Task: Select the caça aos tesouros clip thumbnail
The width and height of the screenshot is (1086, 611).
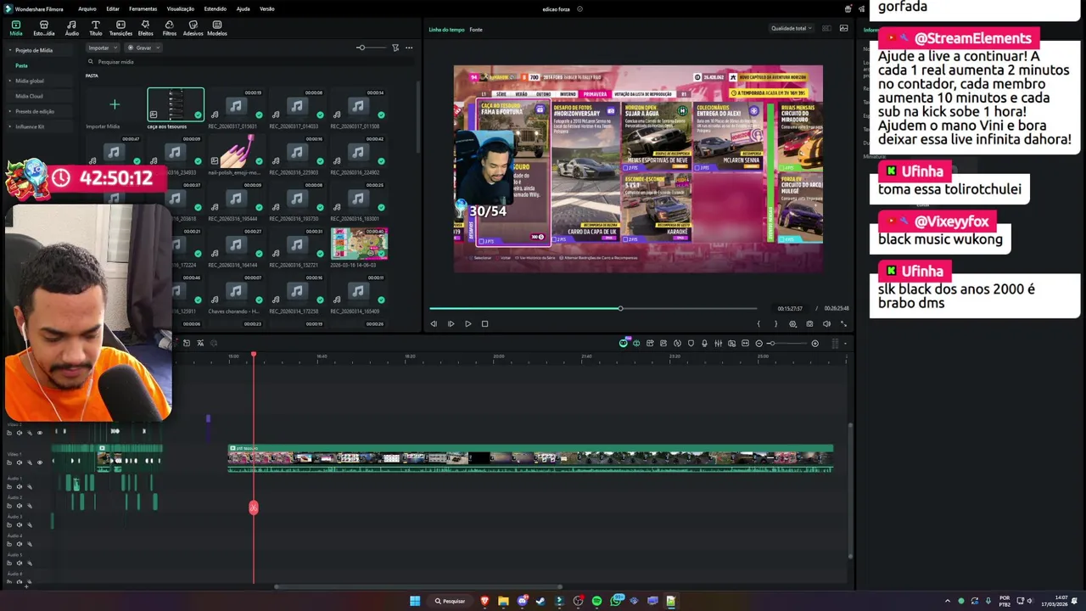Action: point(176,105)
